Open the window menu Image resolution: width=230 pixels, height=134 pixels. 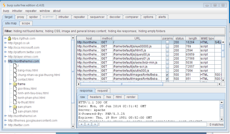(x=45, y=11)
